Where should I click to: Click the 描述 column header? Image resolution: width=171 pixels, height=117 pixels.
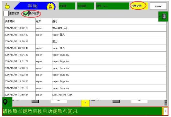[109, 21]
